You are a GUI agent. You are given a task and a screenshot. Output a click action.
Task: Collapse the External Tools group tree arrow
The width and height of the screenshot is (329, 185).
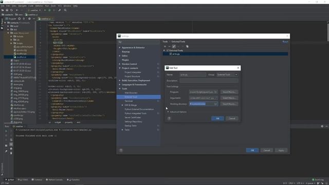coord(164,50)
